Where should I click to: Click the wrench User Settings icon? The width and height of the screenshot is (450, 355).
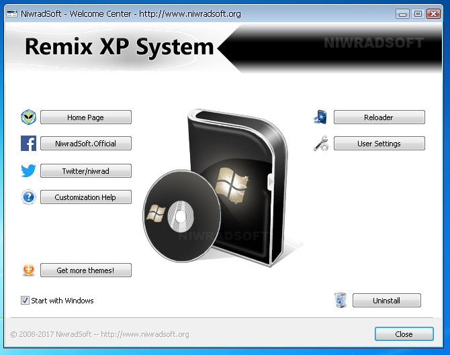(x=321, y=144)
